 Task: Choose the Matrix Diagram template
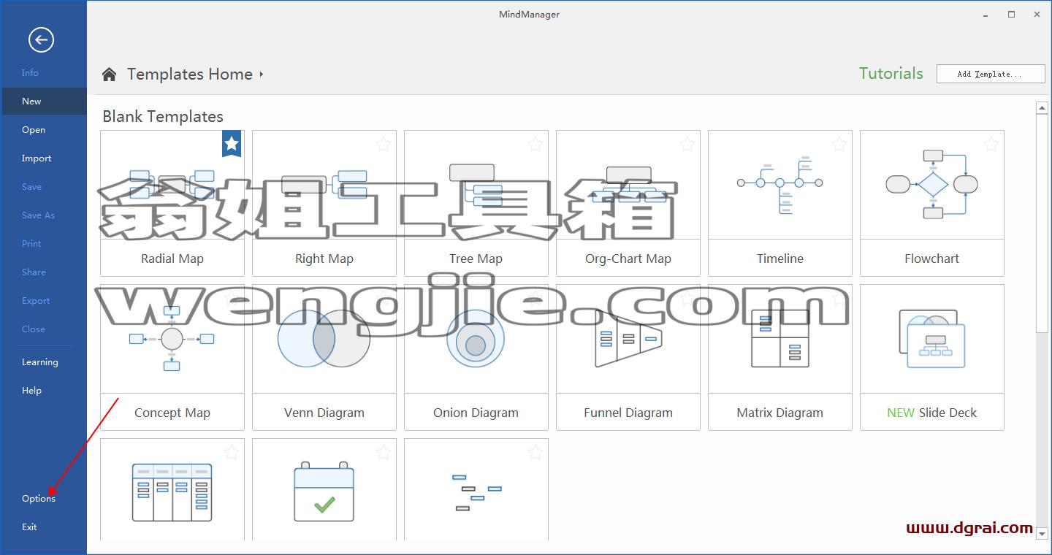pyautogui.click(x=780, y=357)
